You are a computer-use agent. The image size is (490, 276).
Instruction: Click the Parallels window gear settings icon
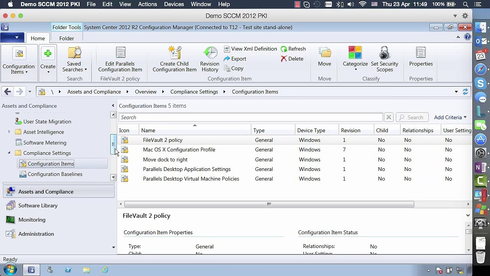click(x=465, y=16)
